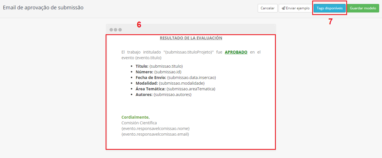Click the {submissao.tituloProjeto} tag text

pyautogui.click(x=188, y=52)
